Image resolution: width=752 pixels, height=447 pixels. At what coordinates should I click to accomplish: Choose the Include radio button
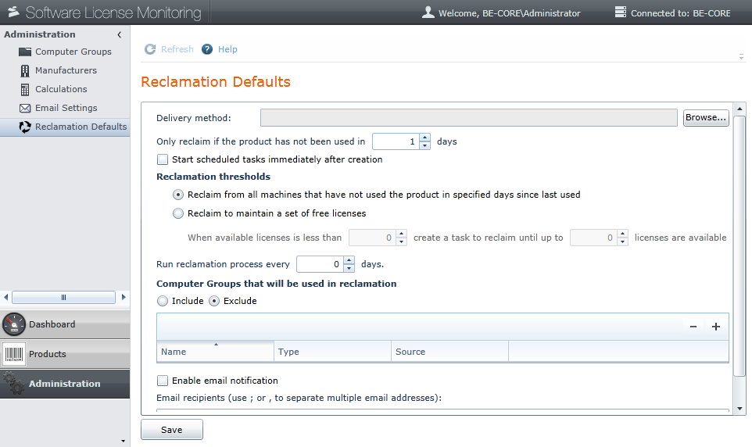coord(163,301)
